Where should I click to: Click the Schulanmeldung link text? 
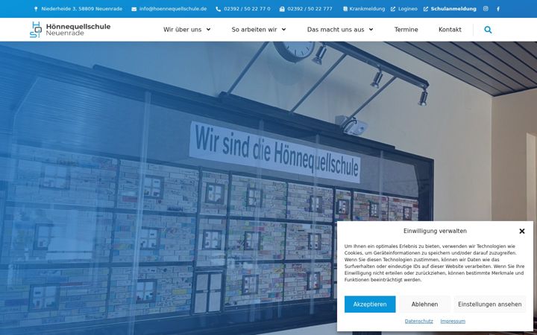click(x=453, y=9)
